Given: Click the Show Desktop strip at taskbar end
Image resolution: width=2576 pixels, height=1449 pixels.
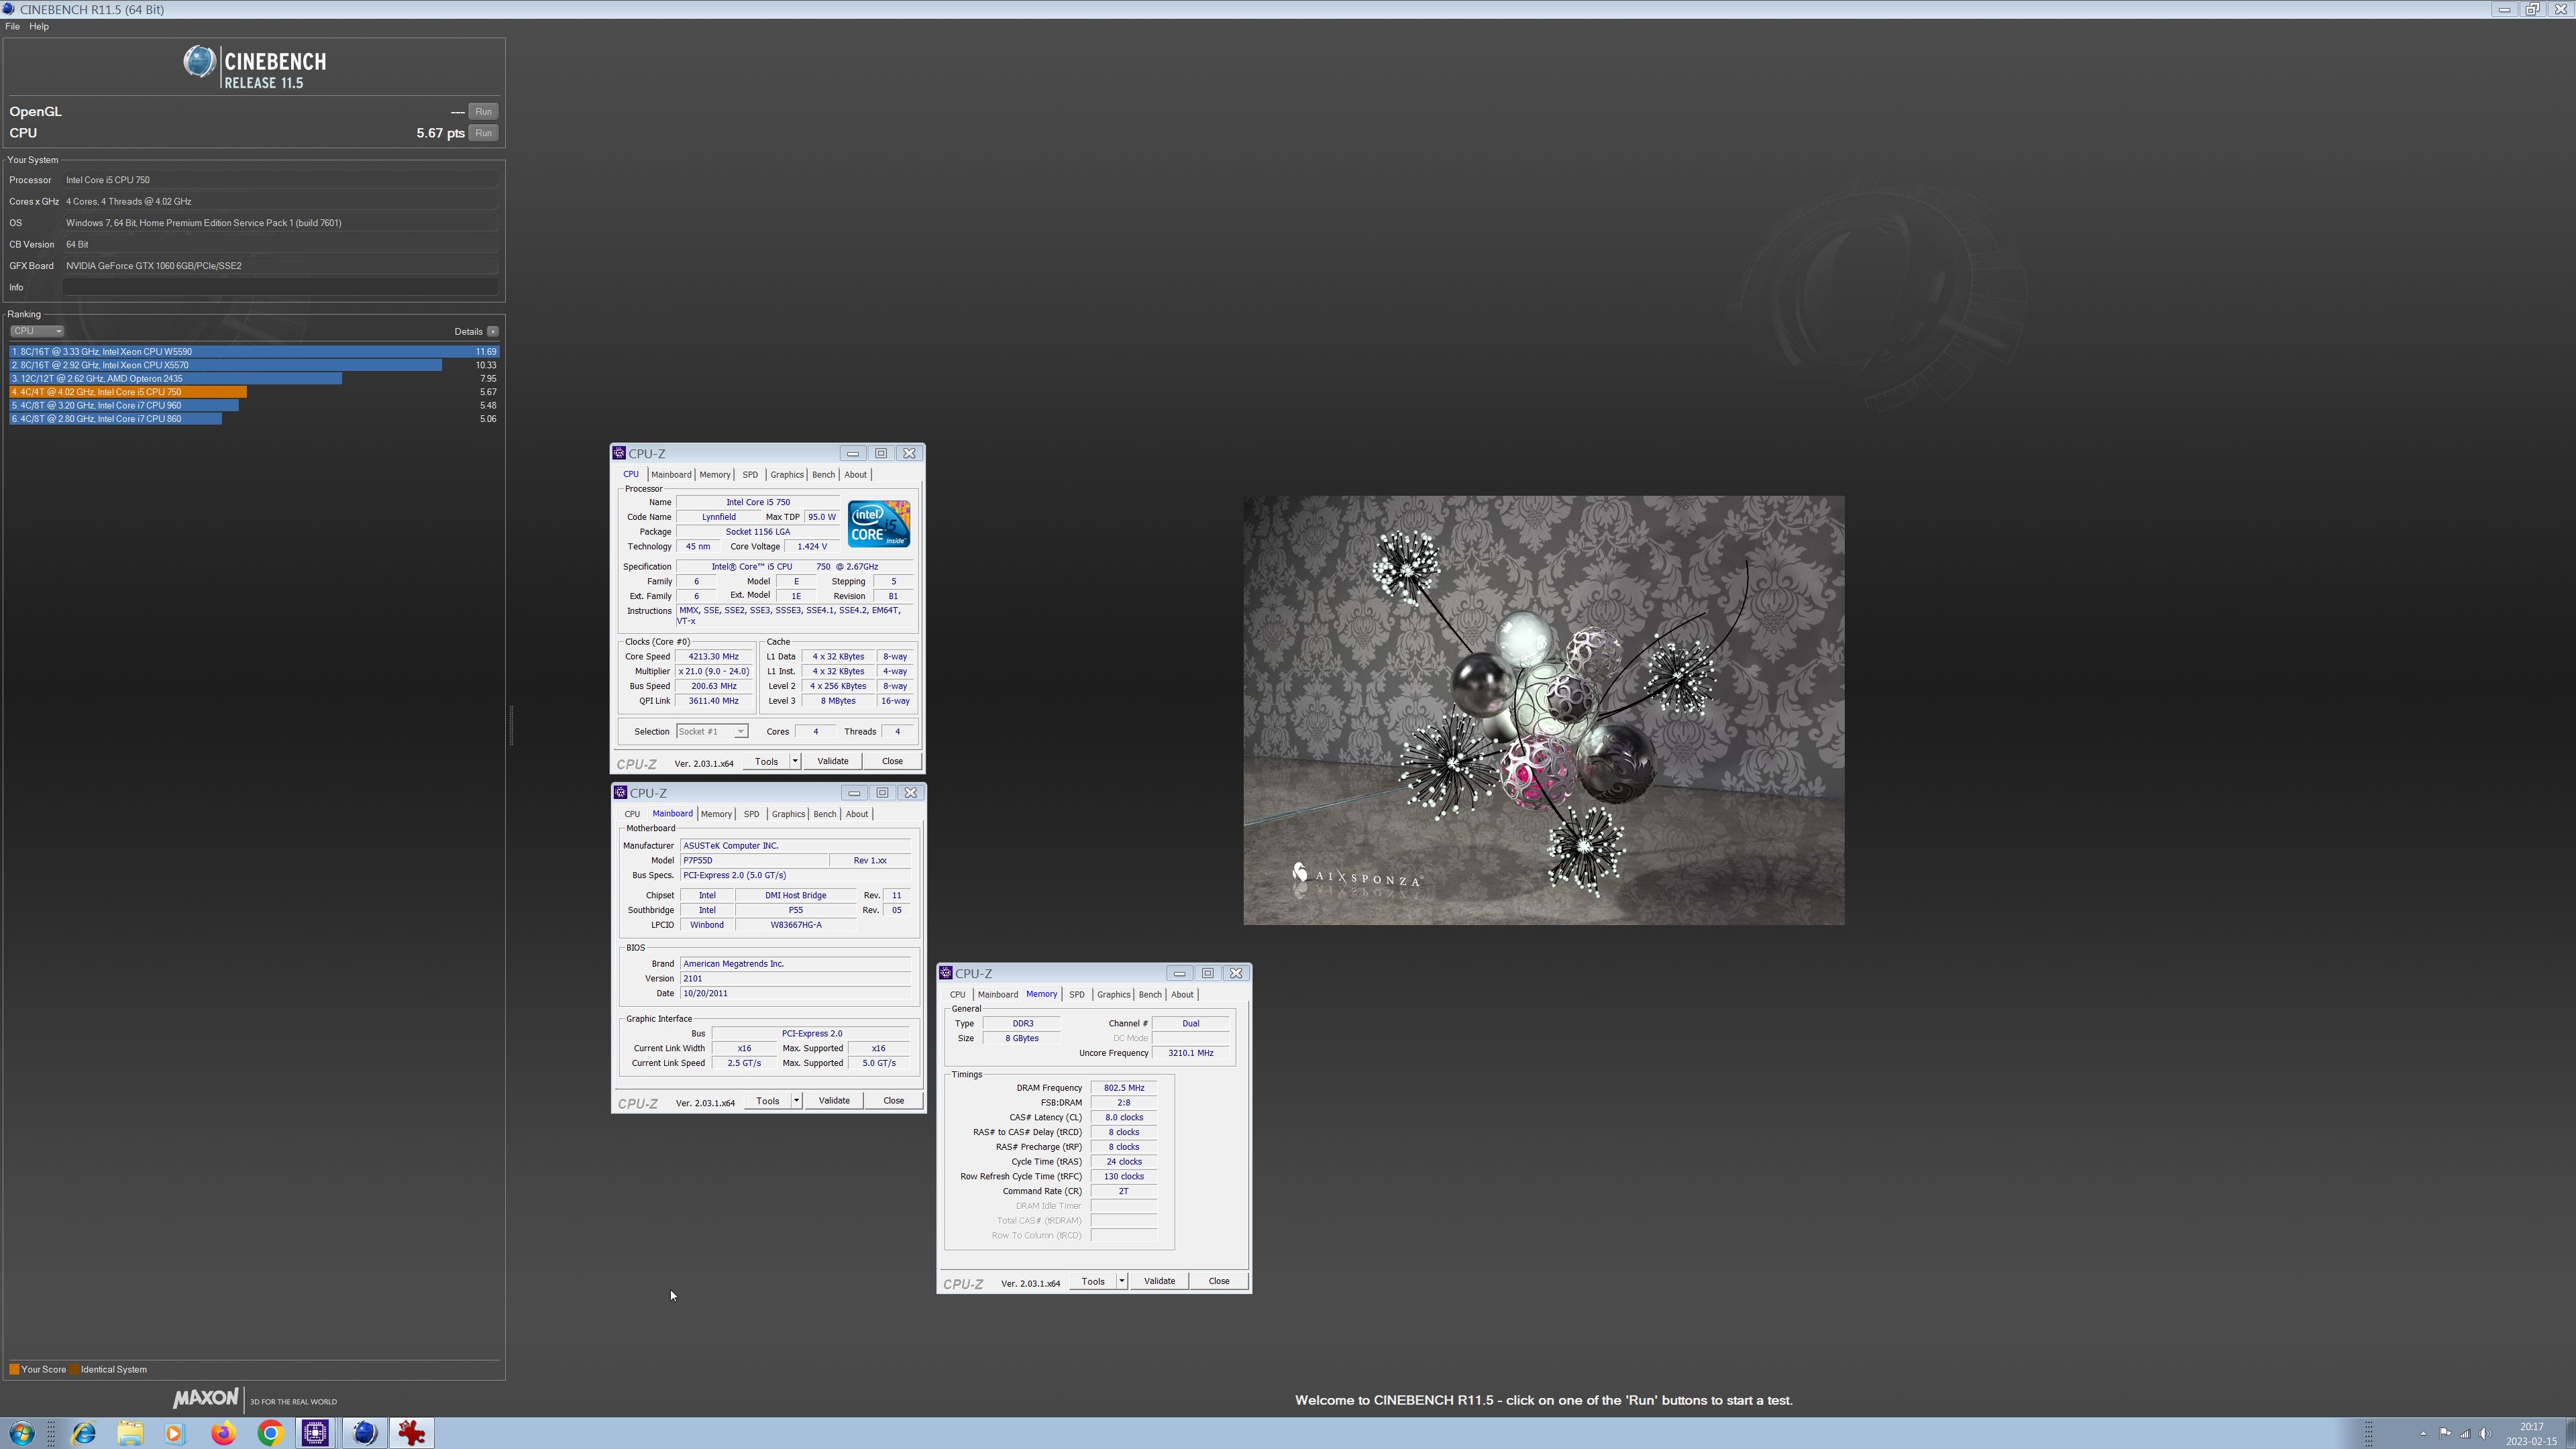Looking at the screenshot, I should tap(2570, 1433).
